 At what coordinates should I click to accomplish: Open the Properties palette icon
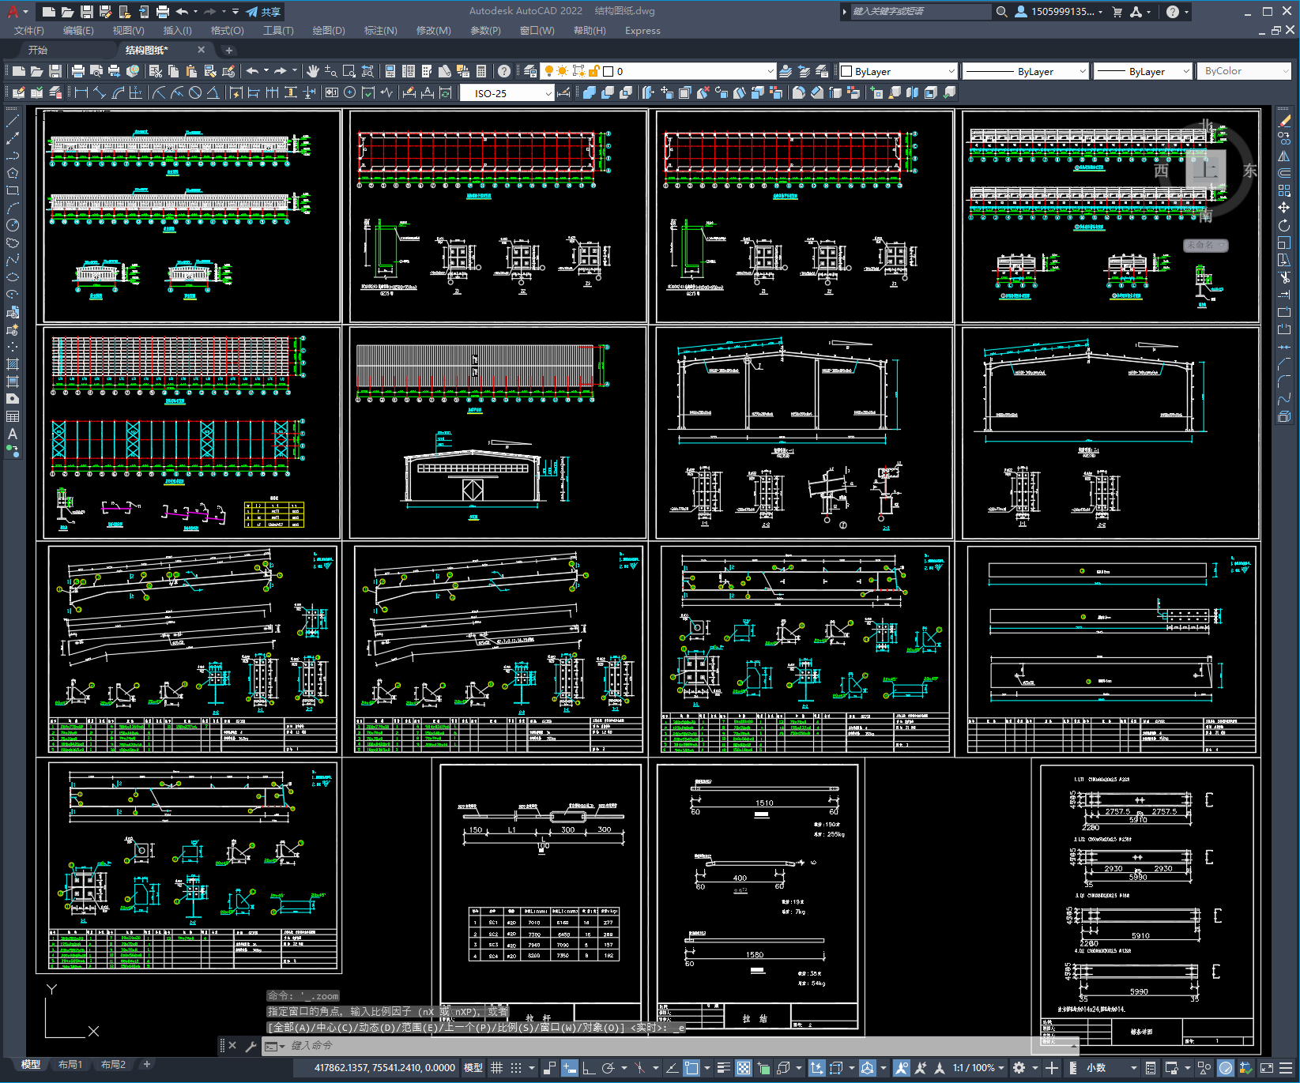390,71
